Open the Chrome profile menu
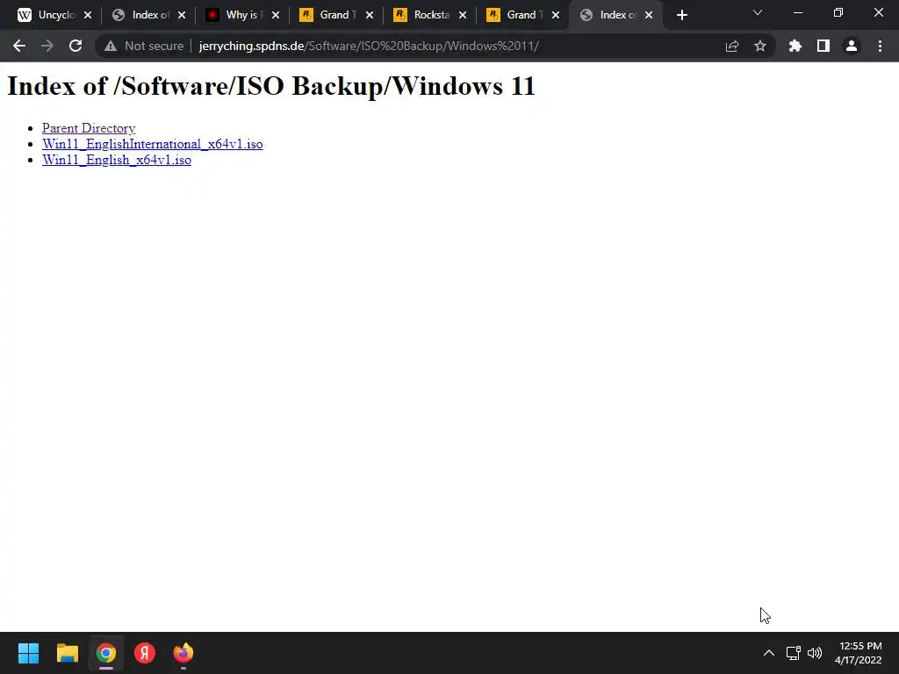Image resolution: width=899 pixels, height=674 pixels. tap(852, 46)
